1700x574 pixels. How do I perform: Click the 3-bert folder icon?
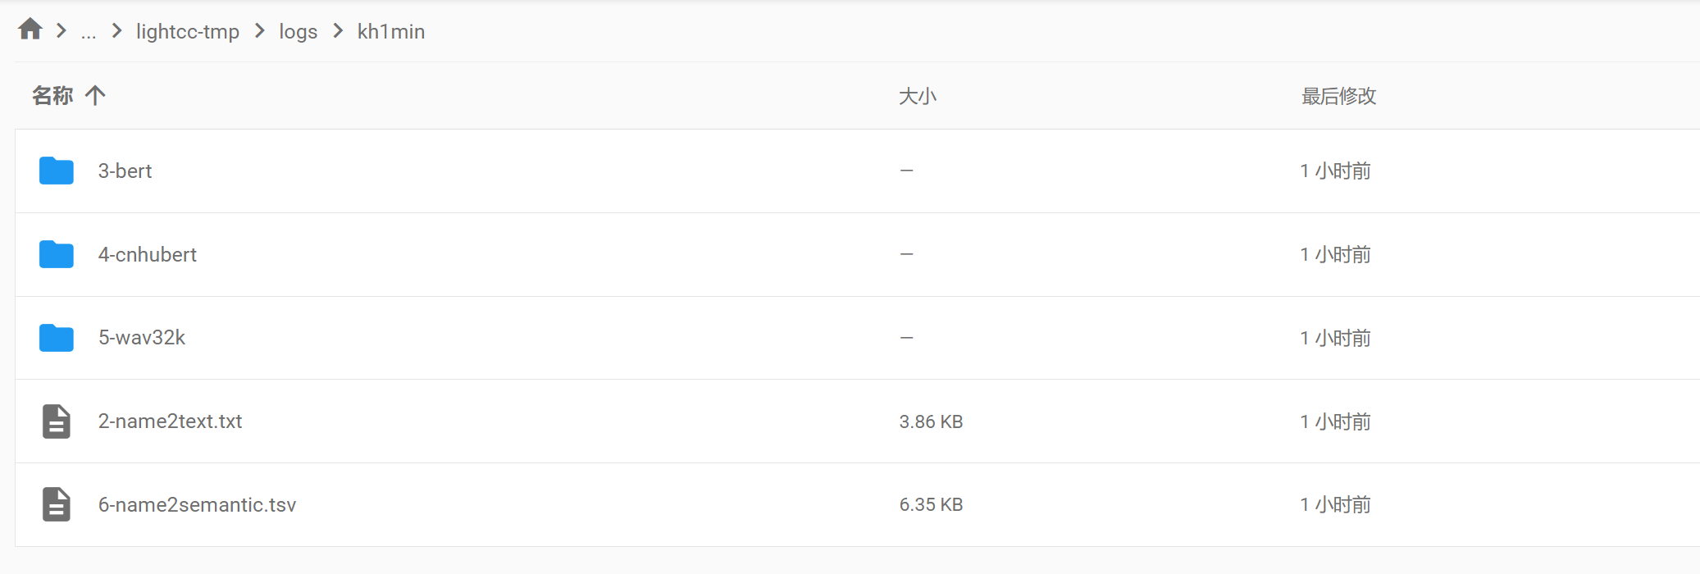tap(57, 171)
